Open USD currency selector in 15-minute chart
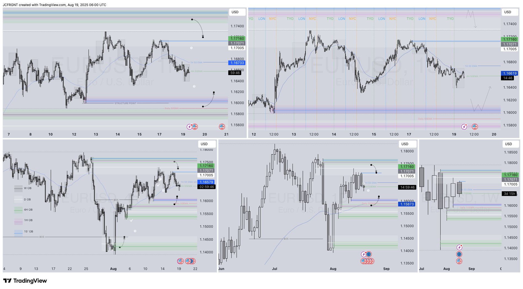The height and width of the screenshot is (289, 523). pos(510,12)
